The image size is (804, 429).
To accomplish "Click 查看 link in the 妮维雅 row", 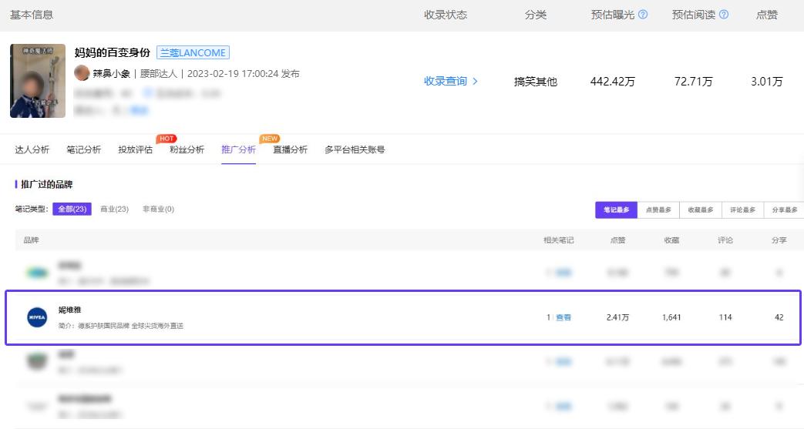I will pyautogui.click(x=563, y=317).
